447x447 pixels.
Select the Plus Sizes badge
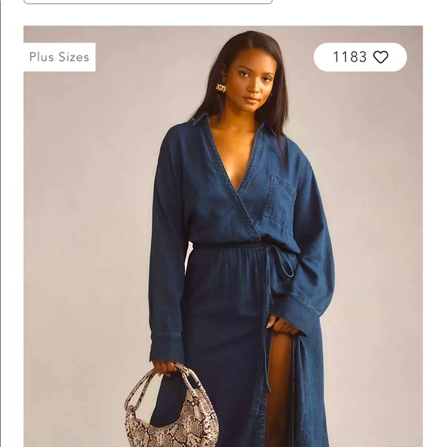coord(59,57)
